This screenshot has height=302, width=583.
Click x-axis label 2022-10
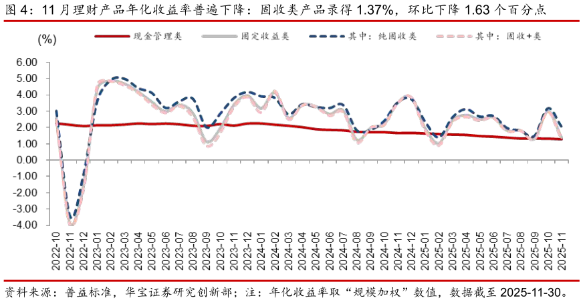[x=56, y=251]
